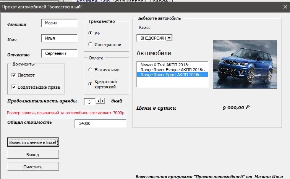Select the РФ citizenship radio button

(90, 33)
